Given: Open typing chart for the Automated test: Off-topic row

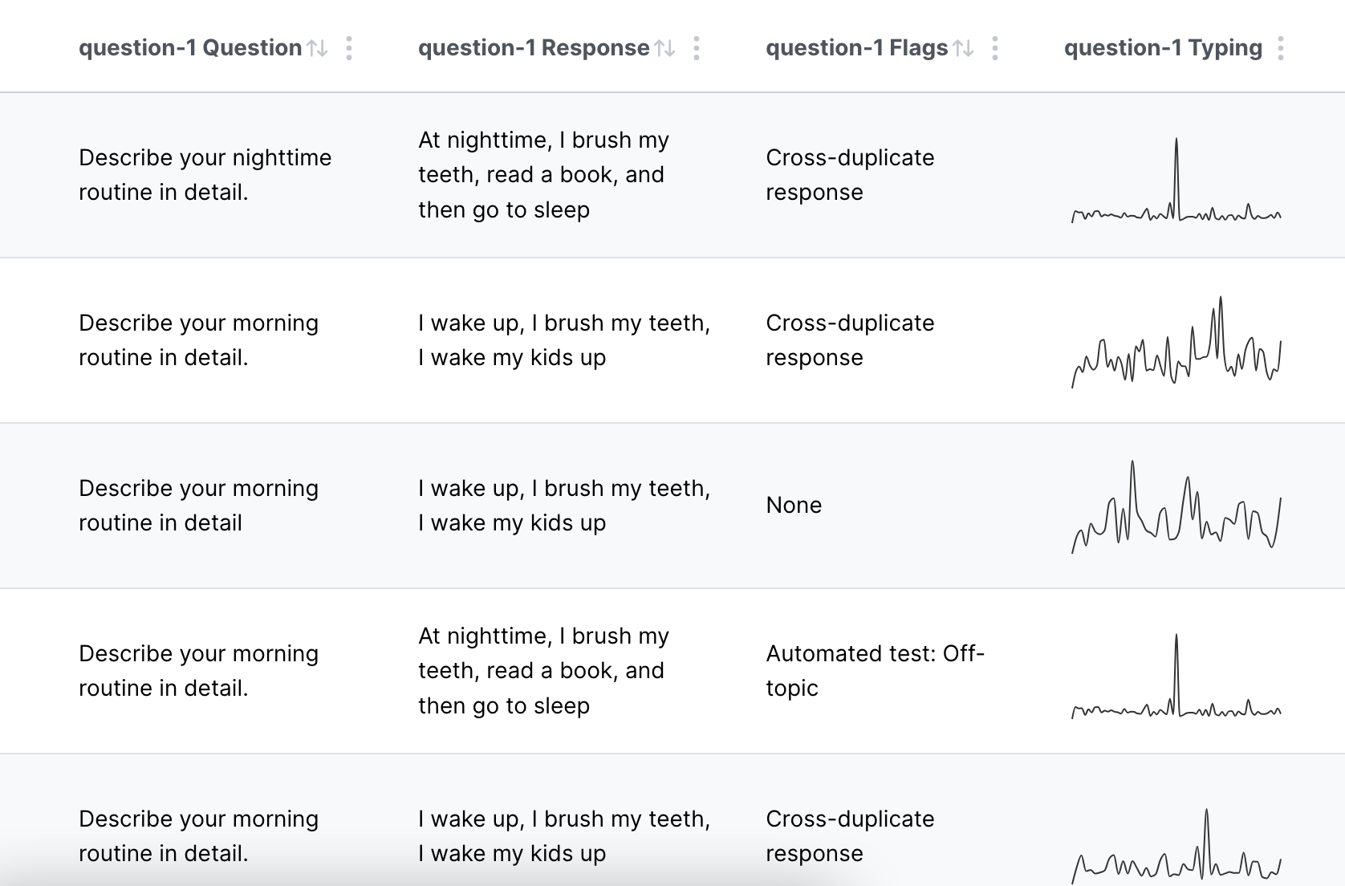Looking at the screenshot, I should (x=1176, y=676).
